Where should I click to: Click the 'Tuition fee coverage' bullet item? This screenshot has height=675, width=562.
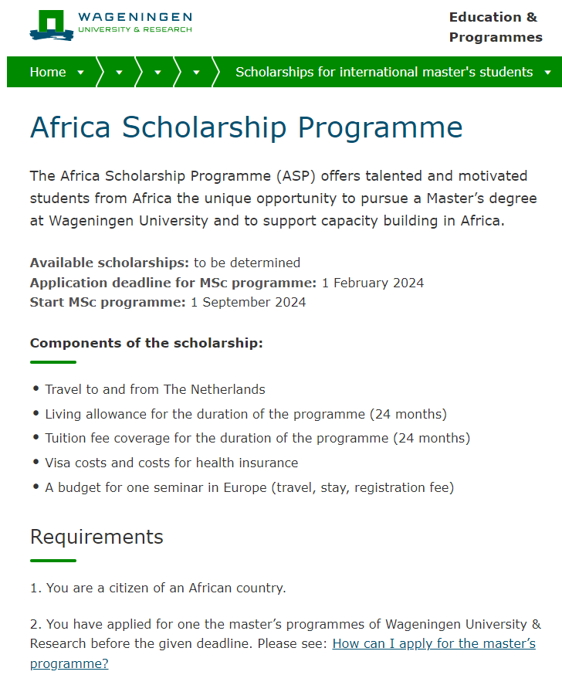point(257,438)
